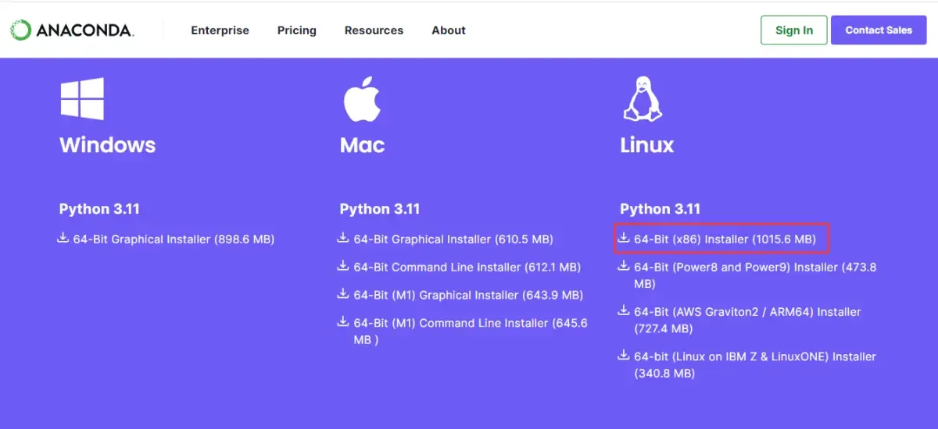The height and width of the screenshot is (429, 938).
Task: Click Python 3.11 under Windows
Action: (x=99, y=209)
